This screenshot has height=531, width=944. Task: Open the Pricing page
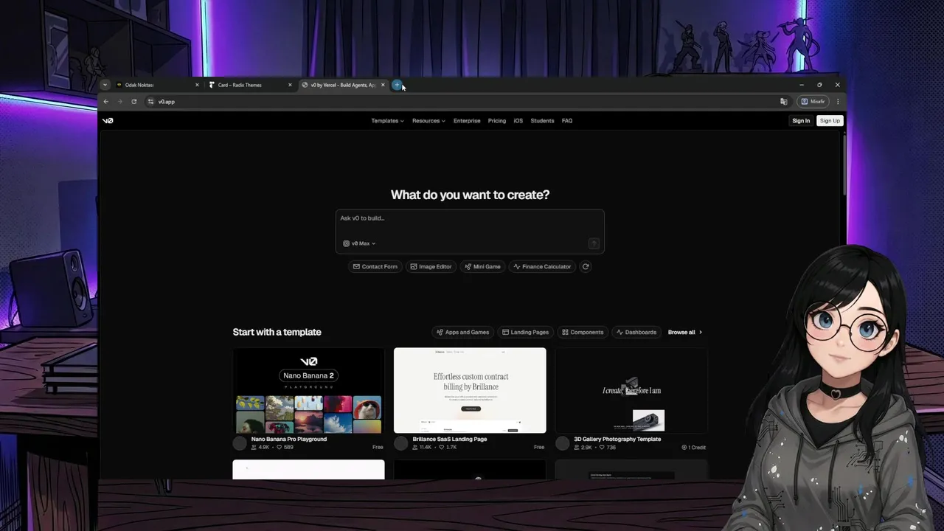[497, 120]
